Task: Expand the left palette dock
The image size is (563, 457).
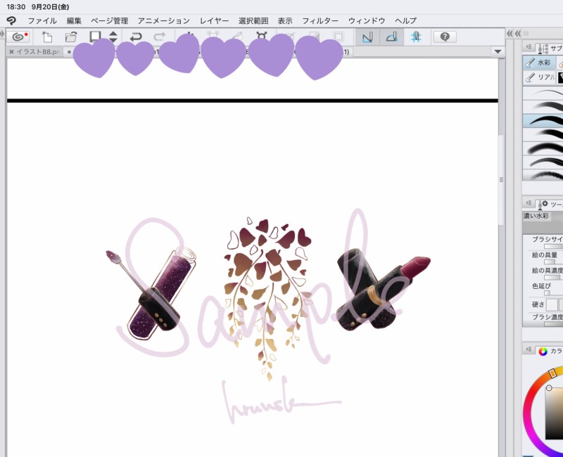Action: point(2,33)
